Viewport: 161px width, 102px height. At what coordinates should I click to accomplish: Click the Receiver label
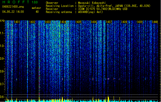[x=52, y=9]
